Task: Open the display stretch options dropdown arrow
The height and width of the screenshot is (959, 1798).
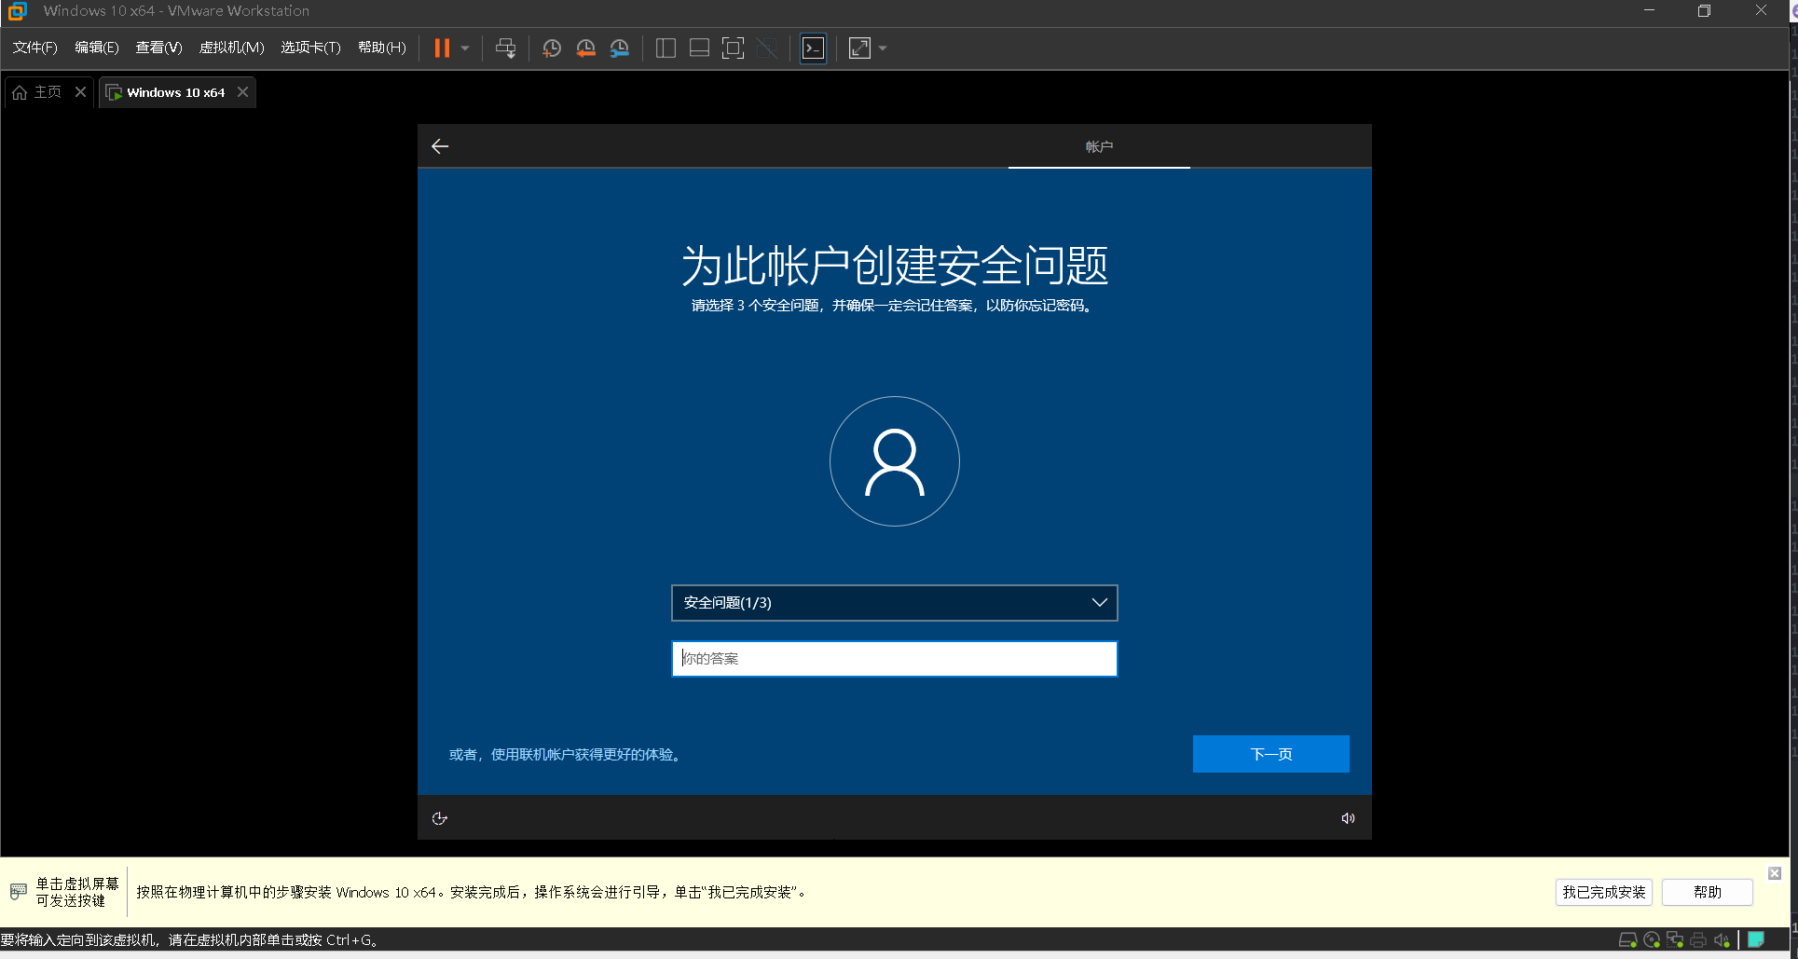Action: pyautogui.click(x=883, y=48)
